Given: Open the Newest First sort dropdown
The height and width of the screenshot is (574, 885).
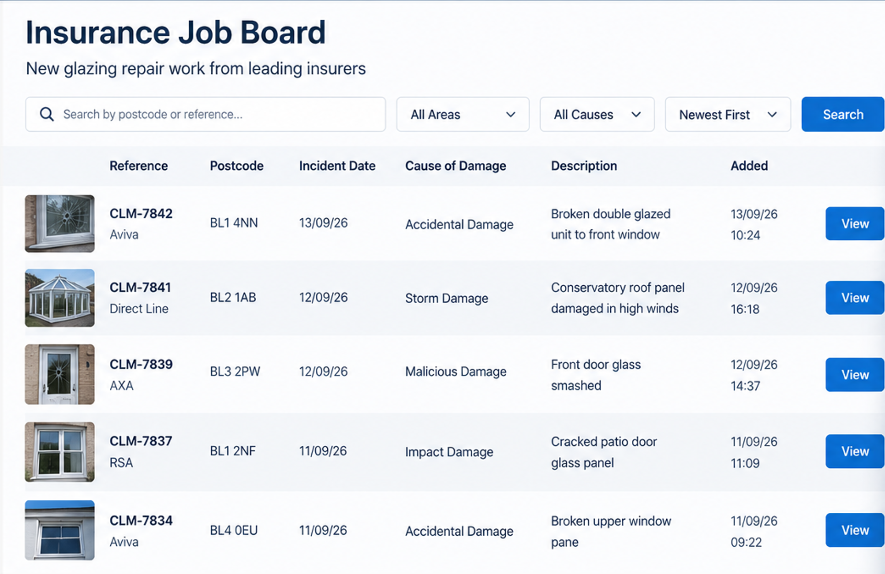Looking at the screenshot, I should click(728, 115).
